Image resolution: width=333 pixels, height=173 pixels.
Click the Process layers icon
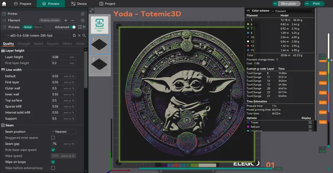click(x=4, y=27)
